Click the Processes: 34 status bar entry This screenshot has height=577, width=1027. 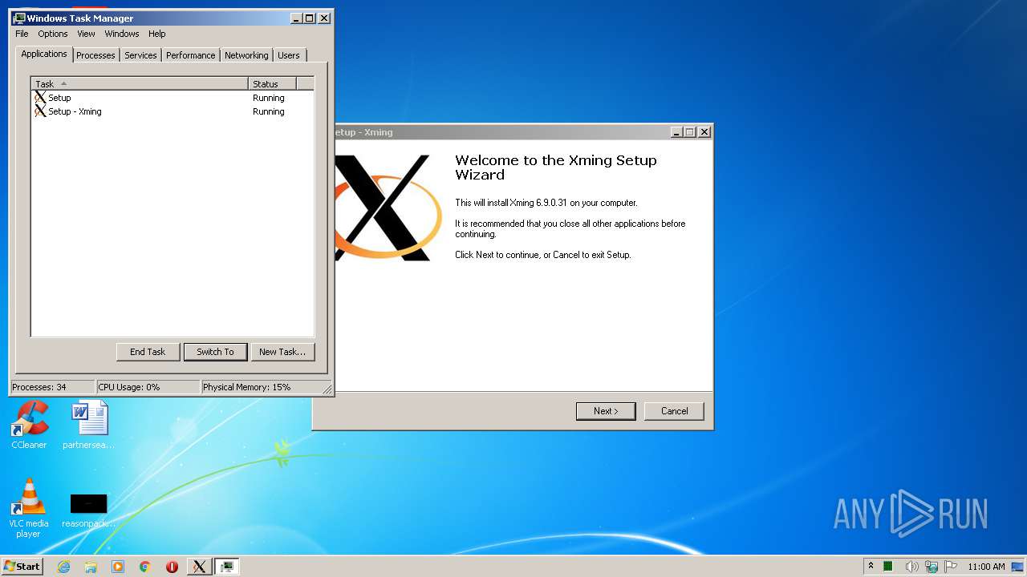click(52, 387)
